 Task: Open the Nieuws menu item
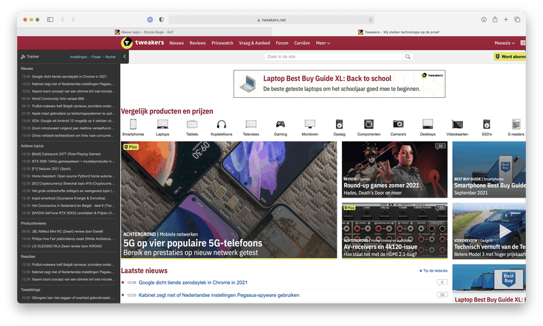176,43
